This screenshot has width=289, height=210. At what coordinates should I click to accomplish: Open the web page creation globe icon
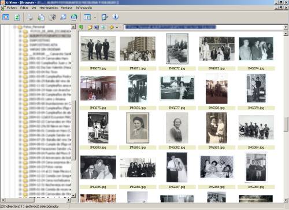click(74, 17)
